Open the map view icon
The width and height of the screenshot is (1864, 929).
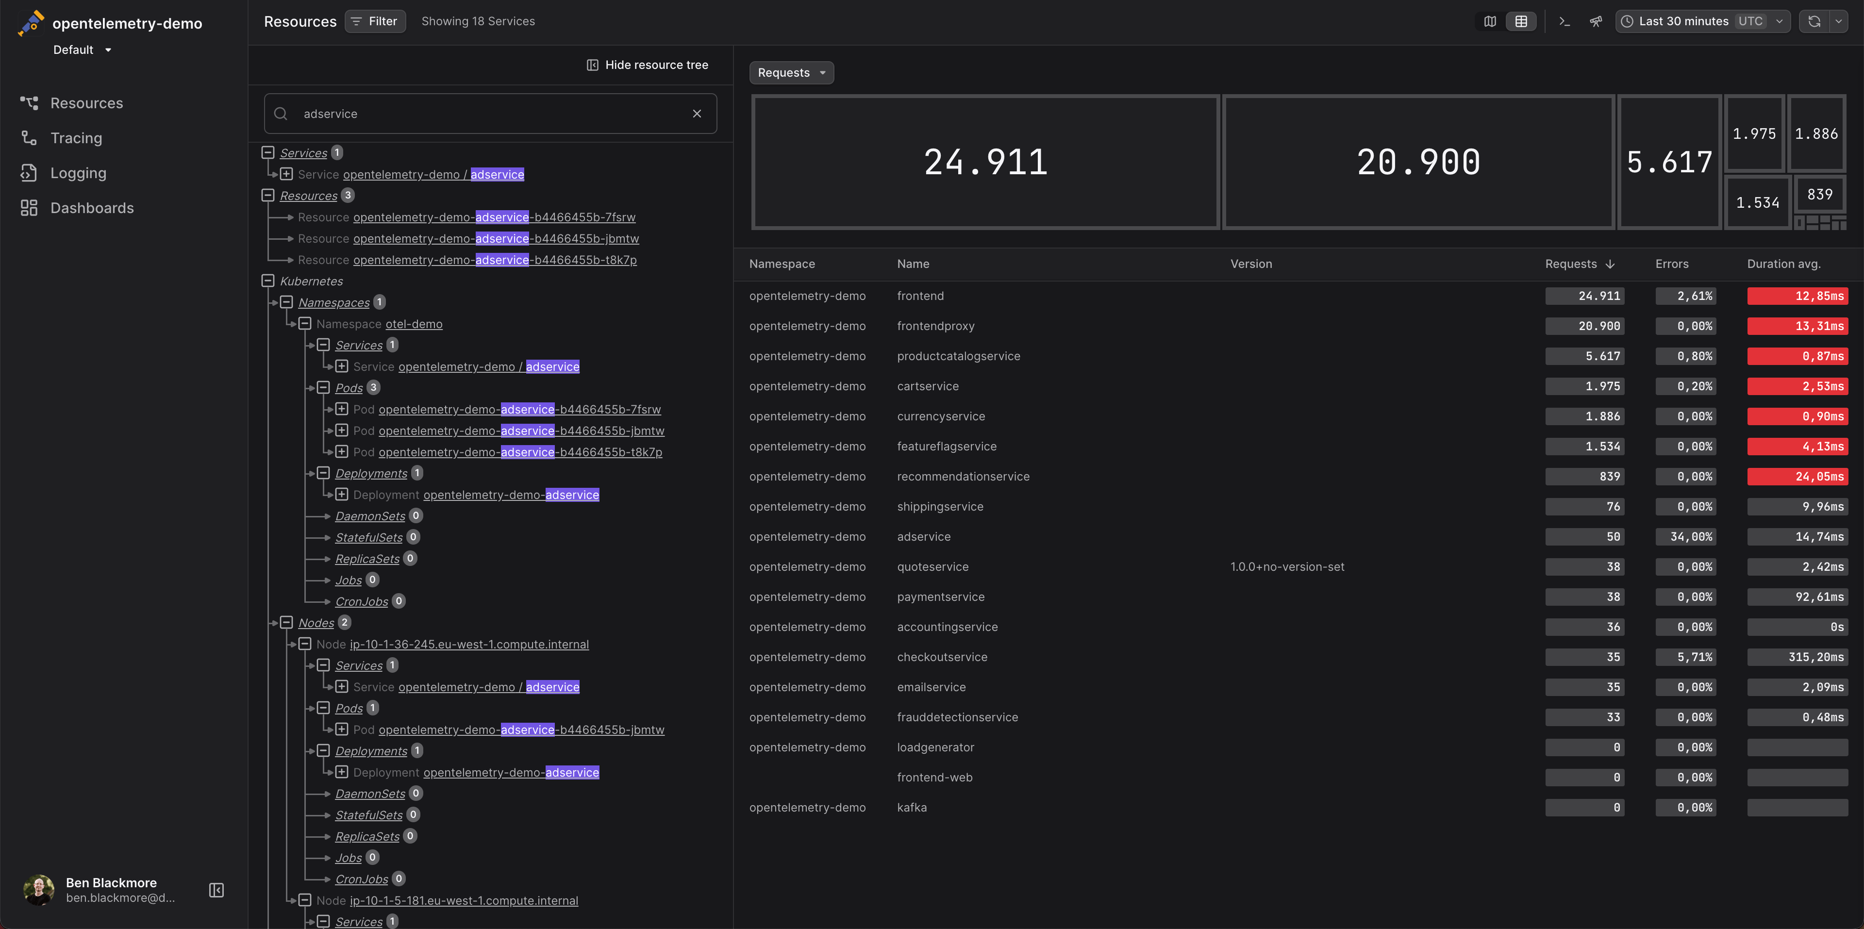[1489, 22]
